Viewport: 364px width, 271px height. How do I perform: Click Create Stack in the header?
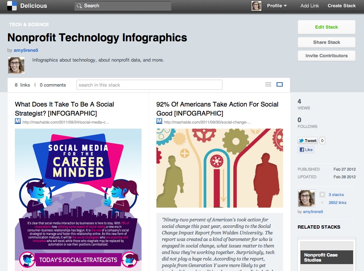[x=341, y=6]
